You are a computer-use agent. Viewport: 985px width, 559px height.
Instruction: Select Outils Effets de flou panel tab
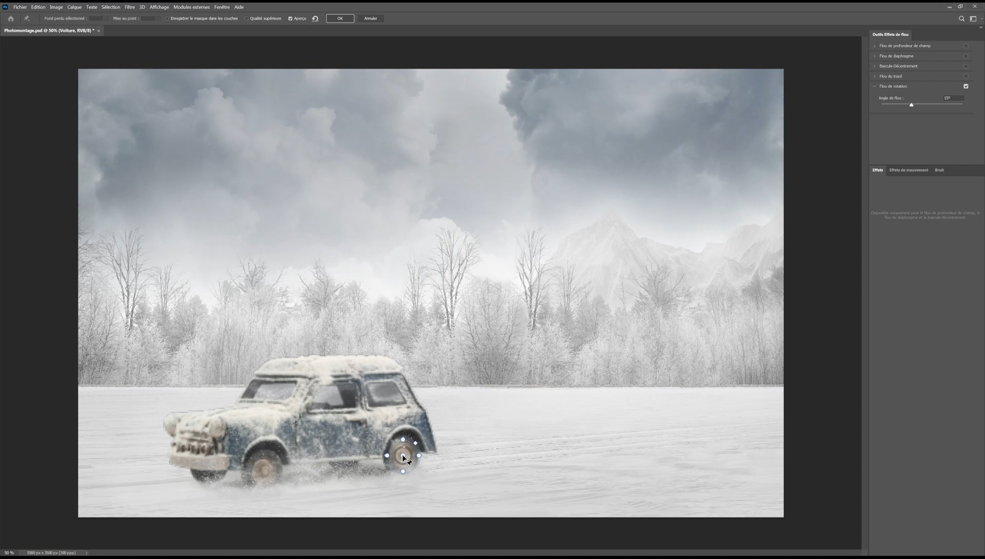[x=891, y=35]
